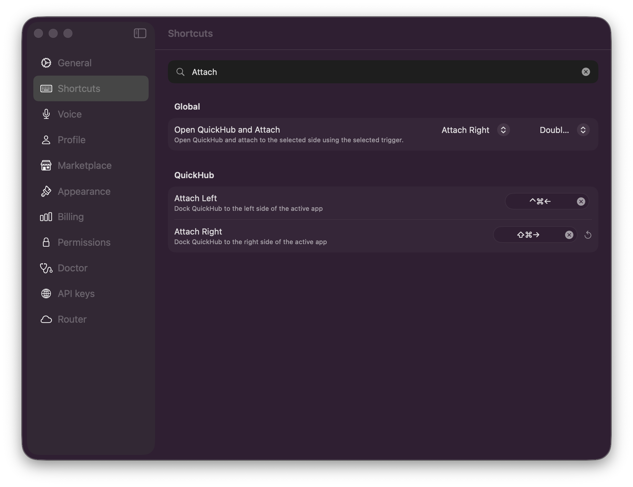Click the Attach Right shortcut recorder field

(x=535, y=235)
